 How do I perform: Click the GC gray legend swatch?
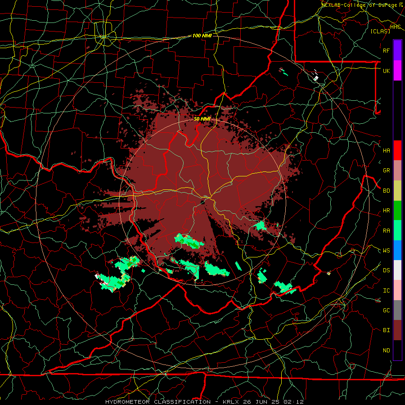397,310
